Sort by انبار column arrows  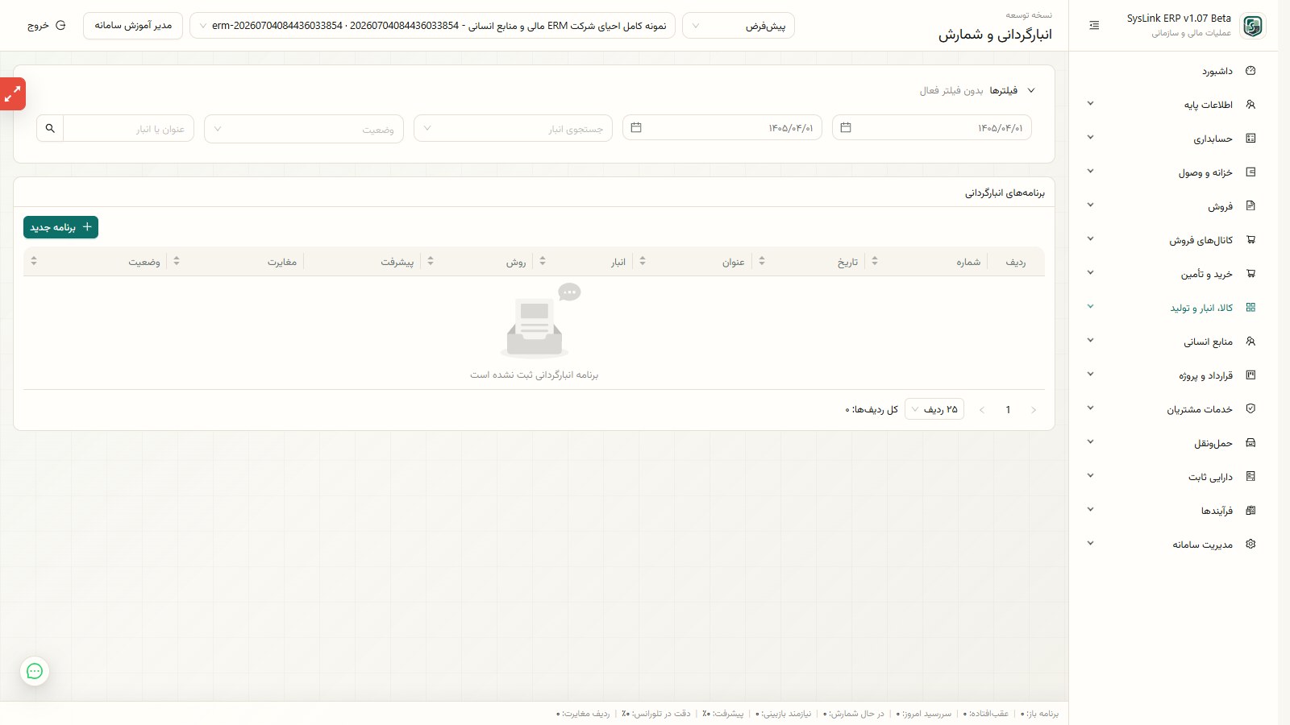[543, 261]
